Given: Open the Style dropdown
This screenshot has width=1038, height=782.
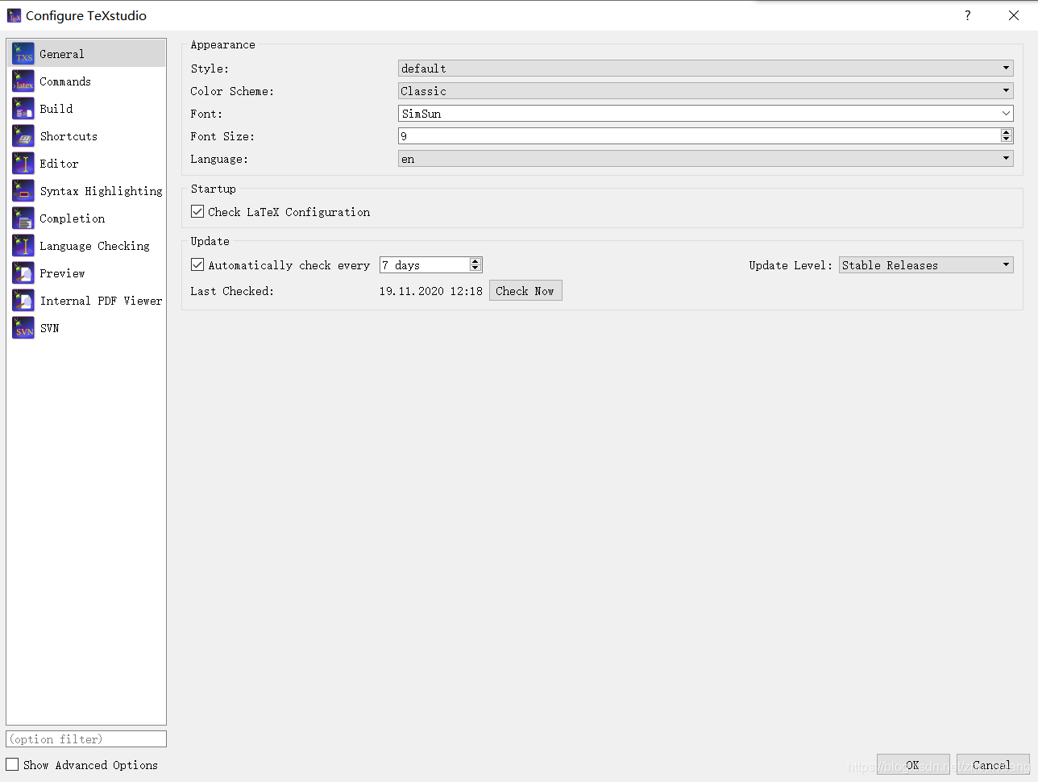Looking at the screenshot, I should (x=706, y=69).
